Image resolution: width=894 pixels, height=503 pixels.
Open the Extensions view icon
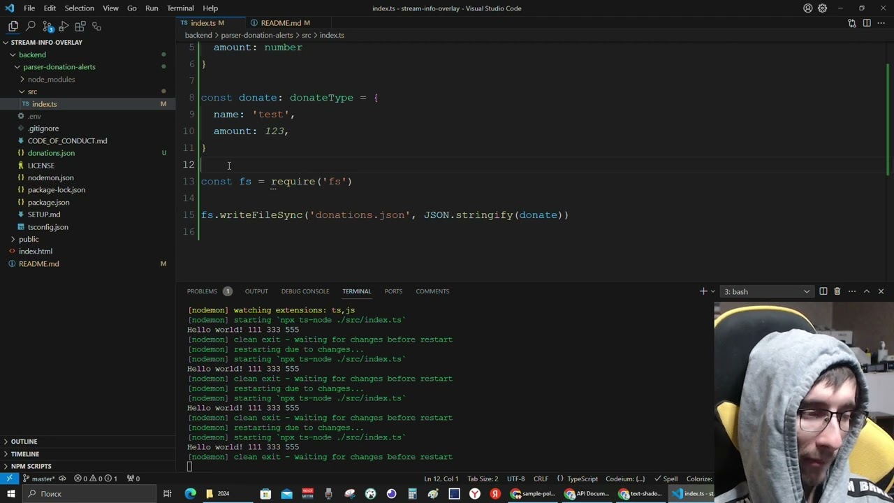point(80,26)
